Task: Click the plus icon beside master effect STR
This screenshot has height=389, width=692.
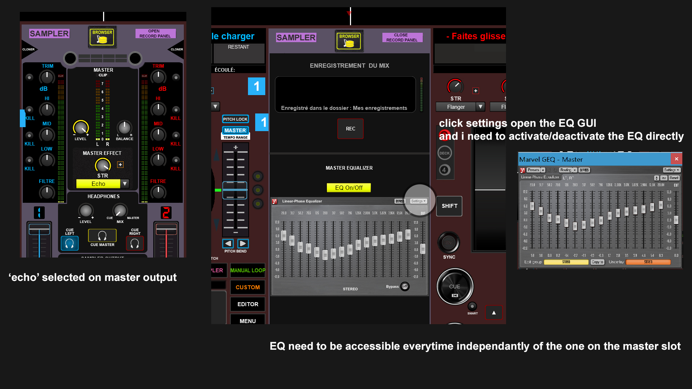Action: 120,165
